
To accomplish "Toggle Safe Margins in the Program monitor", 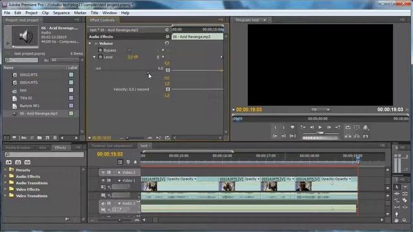I will pyautogui.click(x=357, y=128).
